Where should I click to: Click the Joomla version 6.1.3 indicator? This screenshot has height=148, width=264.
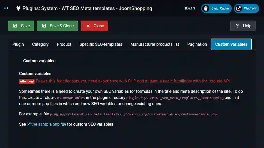click(x=189, y=8)
